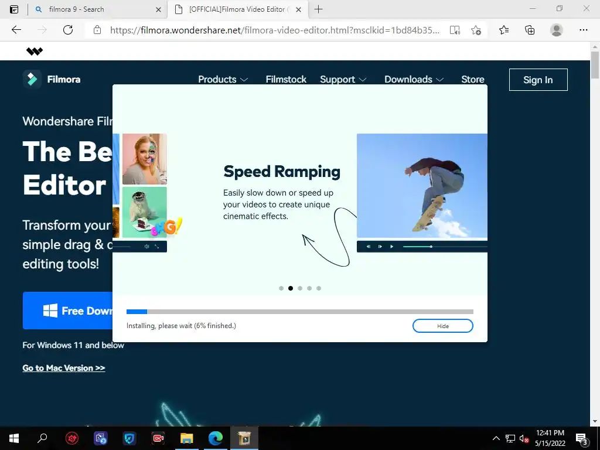Click 'Installing, please wait' status text
600x450 pixels.
point(181,326)
